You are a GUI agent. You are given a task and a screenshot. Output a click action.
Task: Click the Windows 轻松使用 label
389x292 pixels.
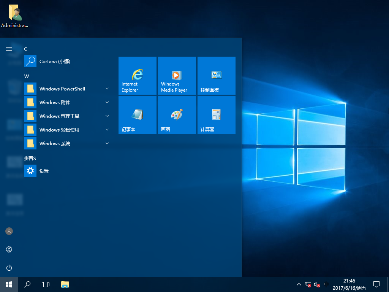(59, 130)
